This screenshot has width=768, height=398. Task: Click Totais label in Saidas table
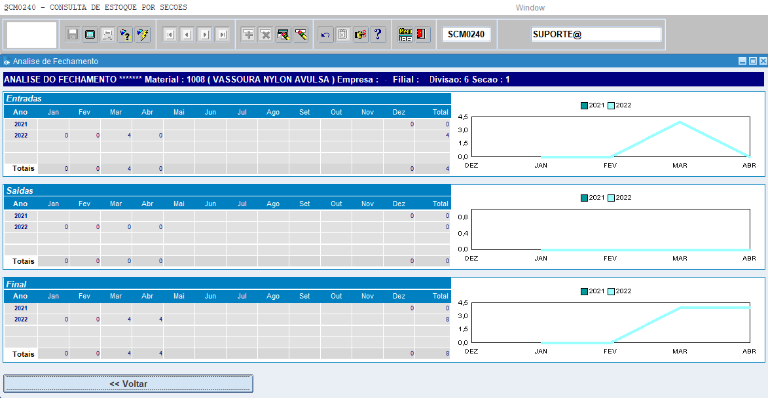pos(23,261)
